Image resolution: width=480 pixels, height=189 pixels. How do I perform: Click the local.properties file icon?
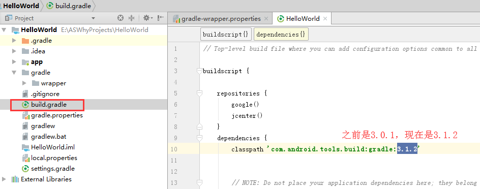point(25,158)
